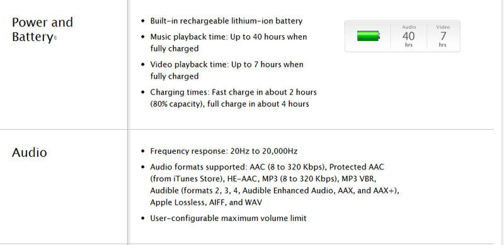Click the Power and Battery heading
Screen dimensions: 504x245
(42, 30)
